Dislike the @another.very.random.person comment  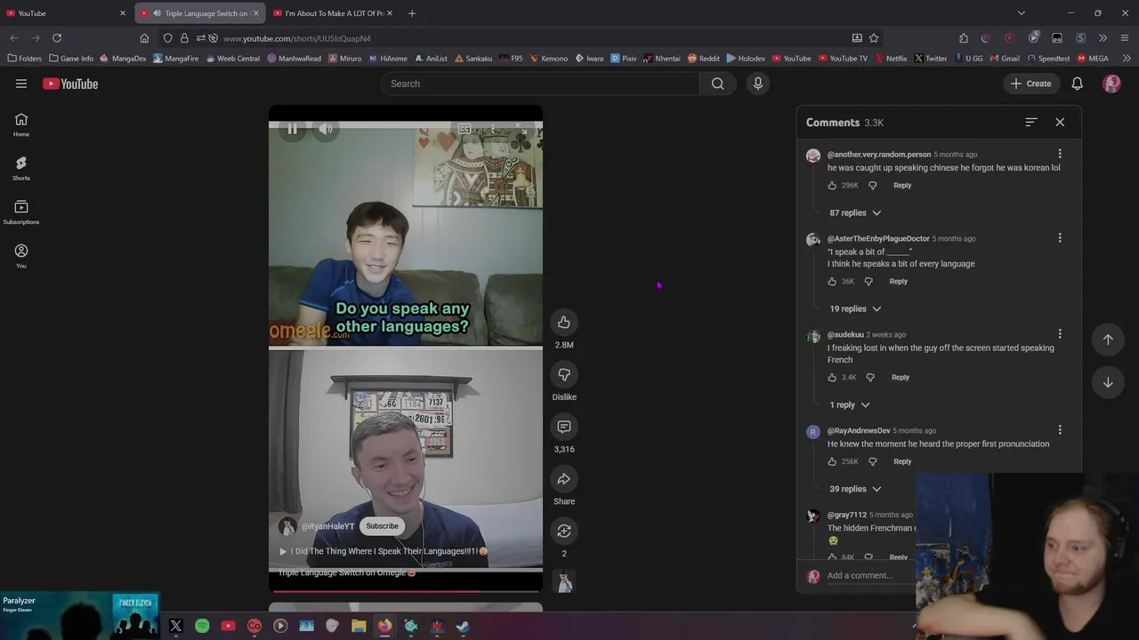pyautogui.click(x=872, y=186)
